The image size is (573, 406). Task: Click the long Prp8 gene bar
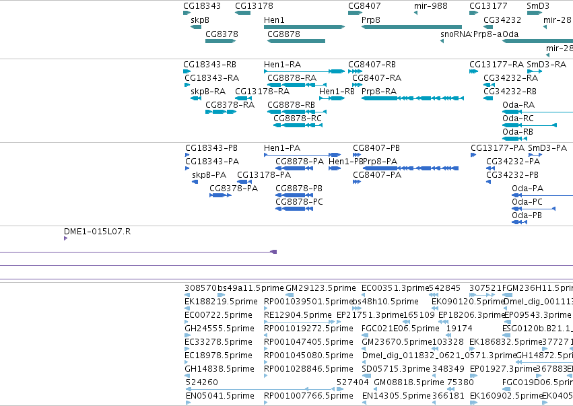click(x=412, y=27)
